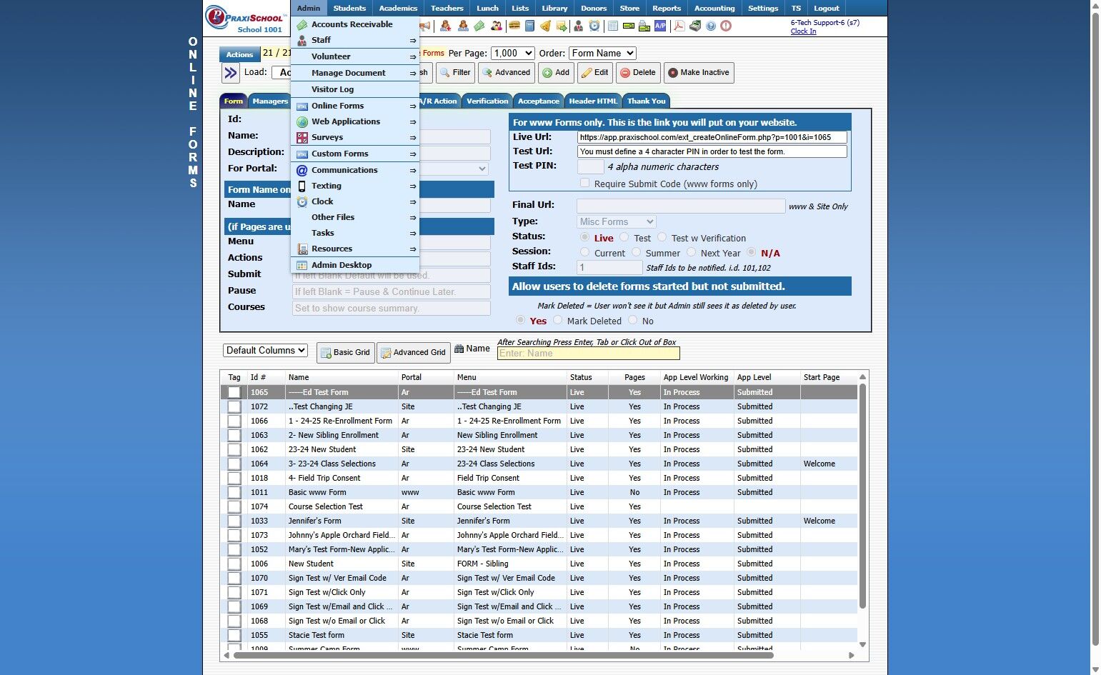The height and width of the screenshot is (675, 1101).
Task: Follow the Clock In link
Action: [803, 31]
